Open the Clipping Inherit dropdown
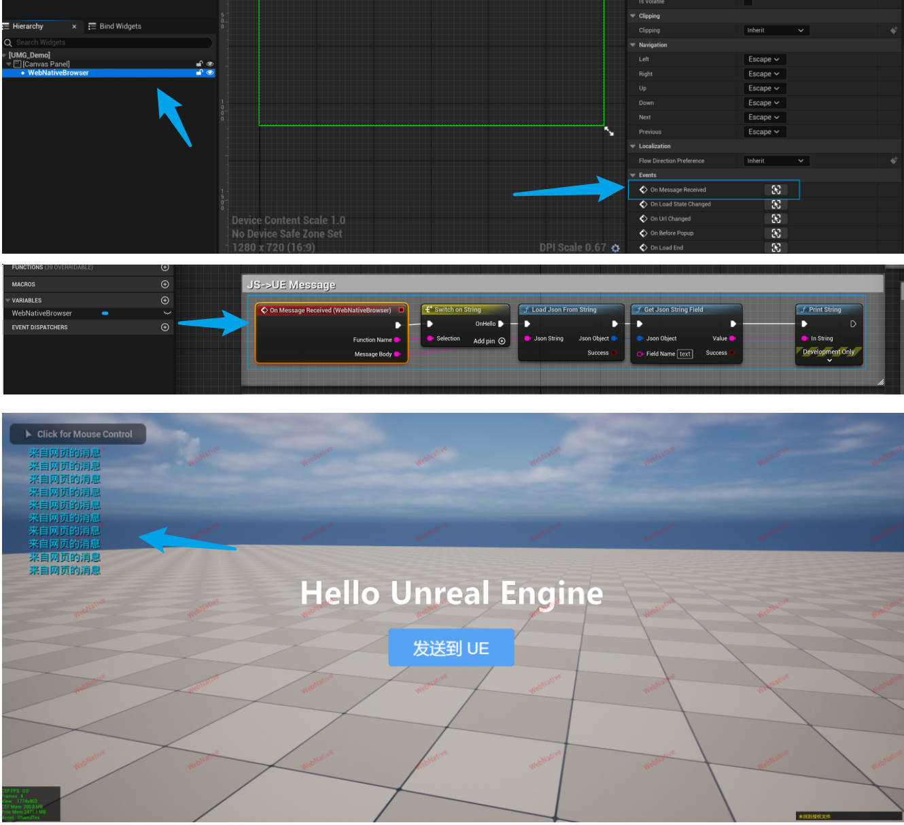Screen dimensions: 904x825 point(776,31)
